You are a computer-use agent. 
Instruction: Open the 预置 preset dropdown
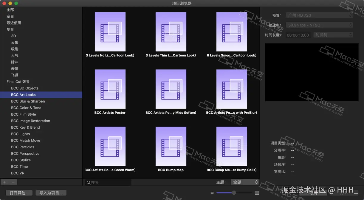(x=319, y=15)
